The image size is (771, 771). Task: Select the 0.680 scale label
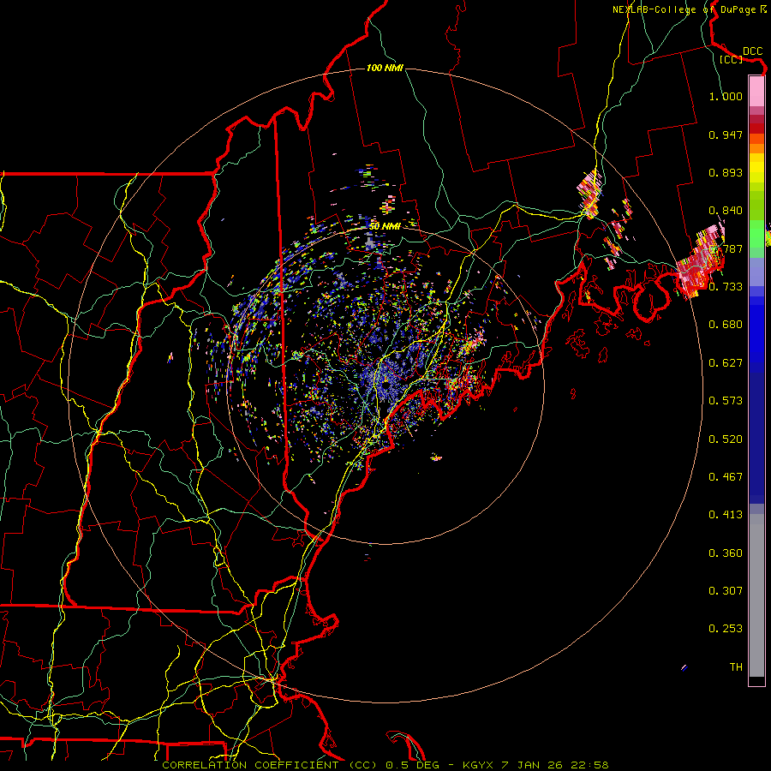tap(726, 325)
